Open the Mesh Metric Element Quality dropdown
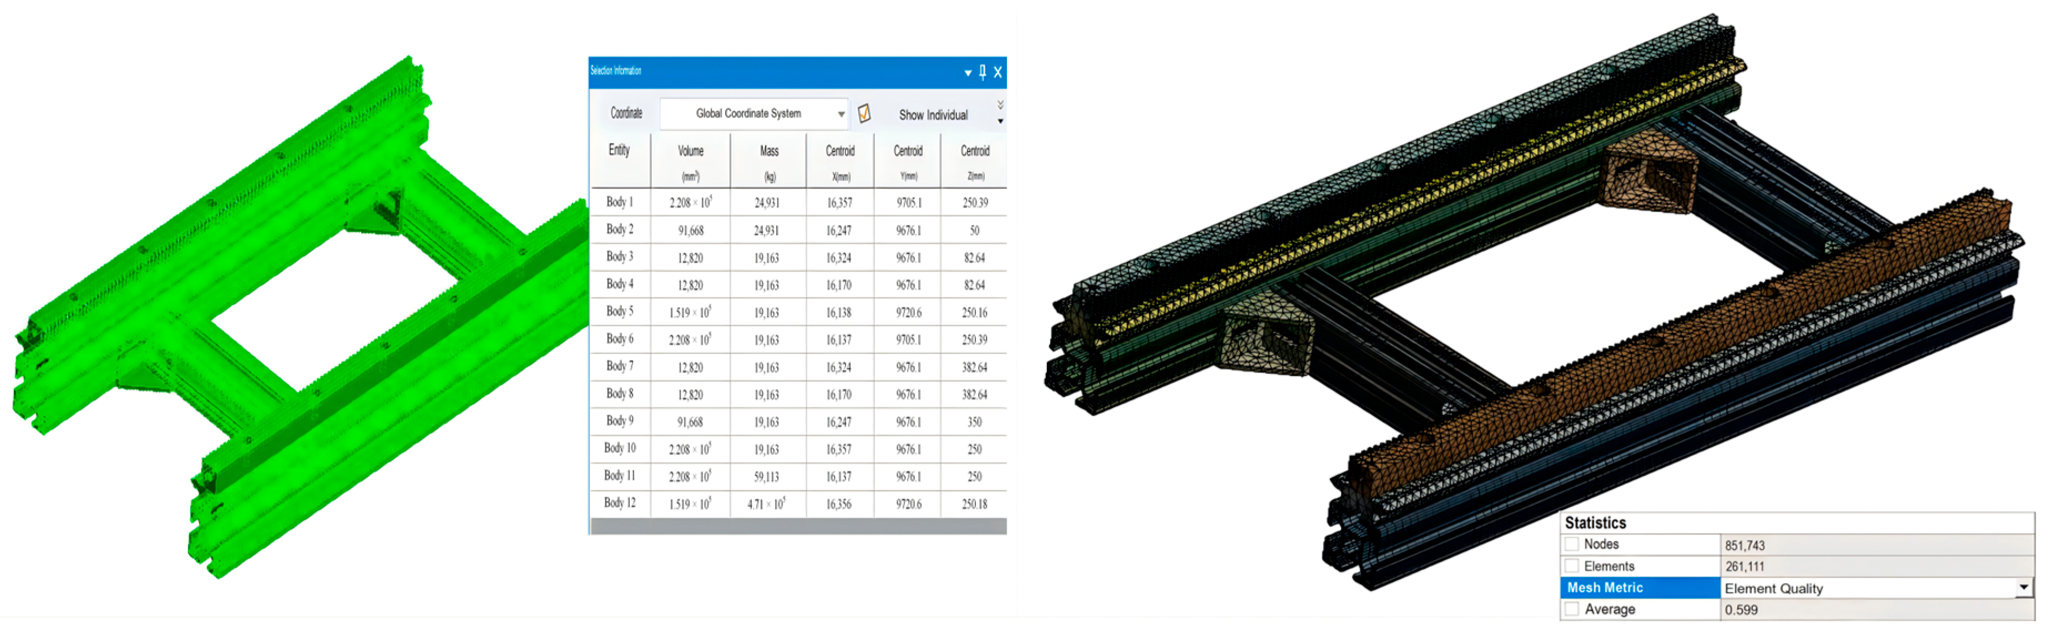The height and width of the screenshot is (638, 2050). pos(2023,587)
